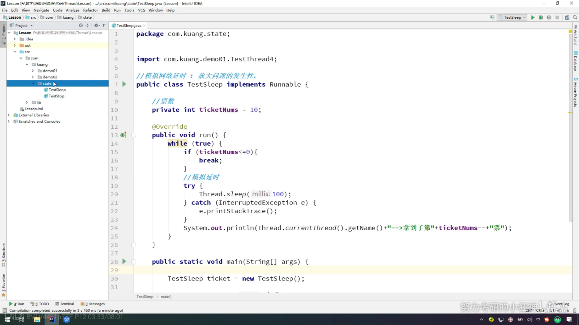This screenshot has width=579, height=325.
Task: Open the Ant Build side panel
Action: tap(576, 35)
